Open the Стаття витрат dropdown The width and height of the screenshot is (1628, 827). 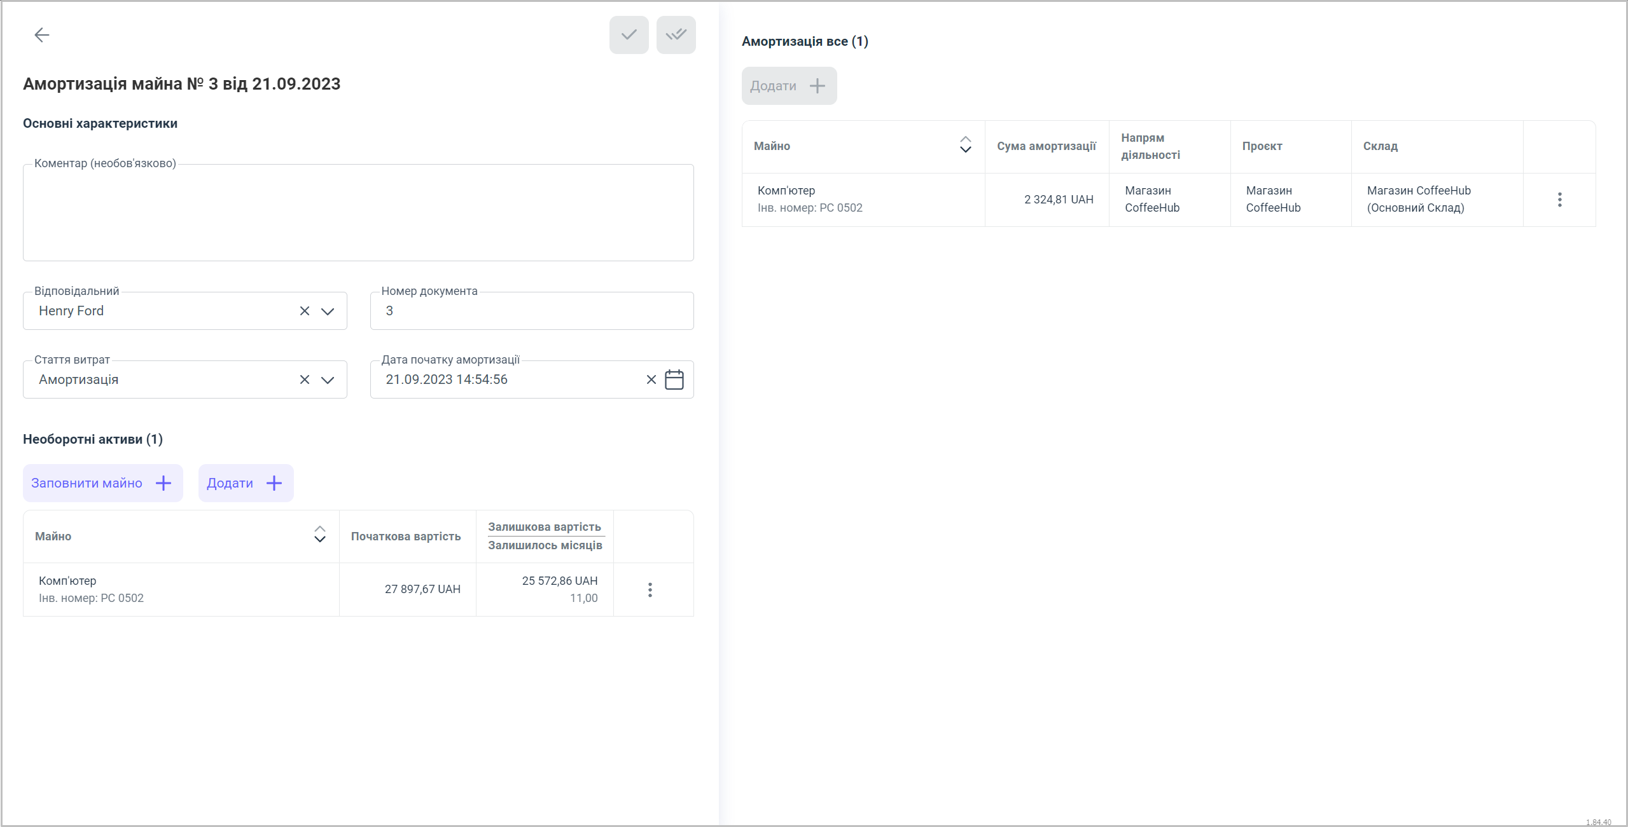click(x=328, y=379)
